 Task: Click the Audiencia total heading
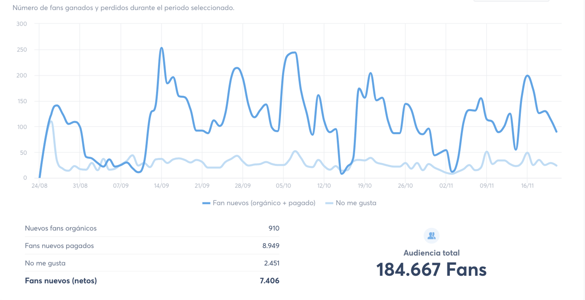[431, 253]
